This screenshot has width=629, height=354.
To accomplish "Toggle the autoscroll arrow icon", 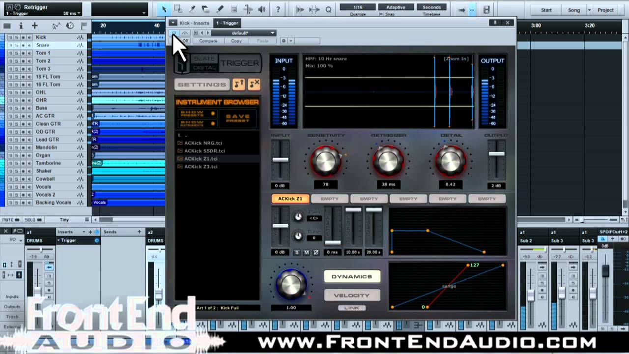I will (461, 10).
